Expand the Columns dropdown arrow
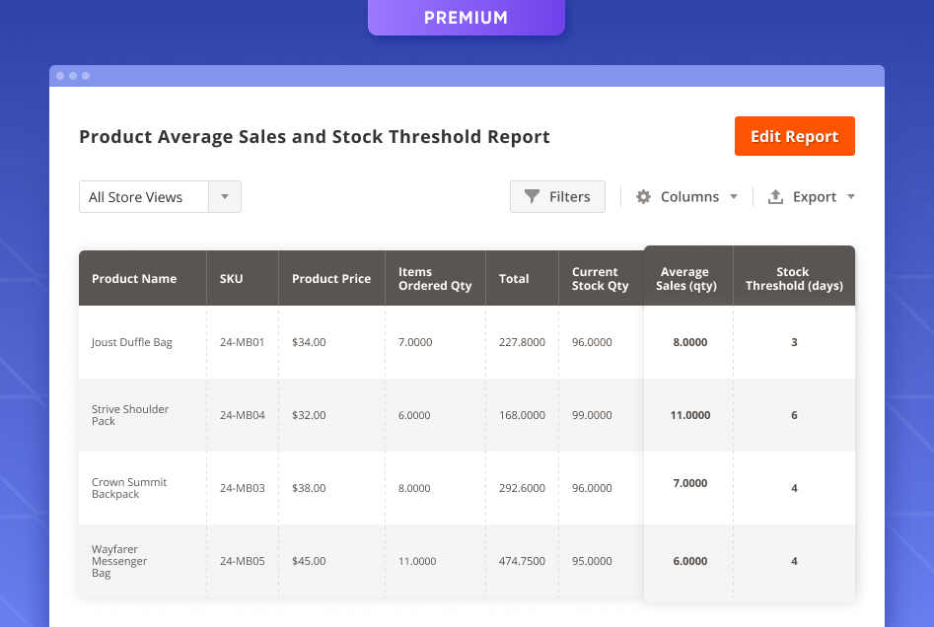Viewport: 934px width, 627px height. pyautogui.click(x=733, y=197)
